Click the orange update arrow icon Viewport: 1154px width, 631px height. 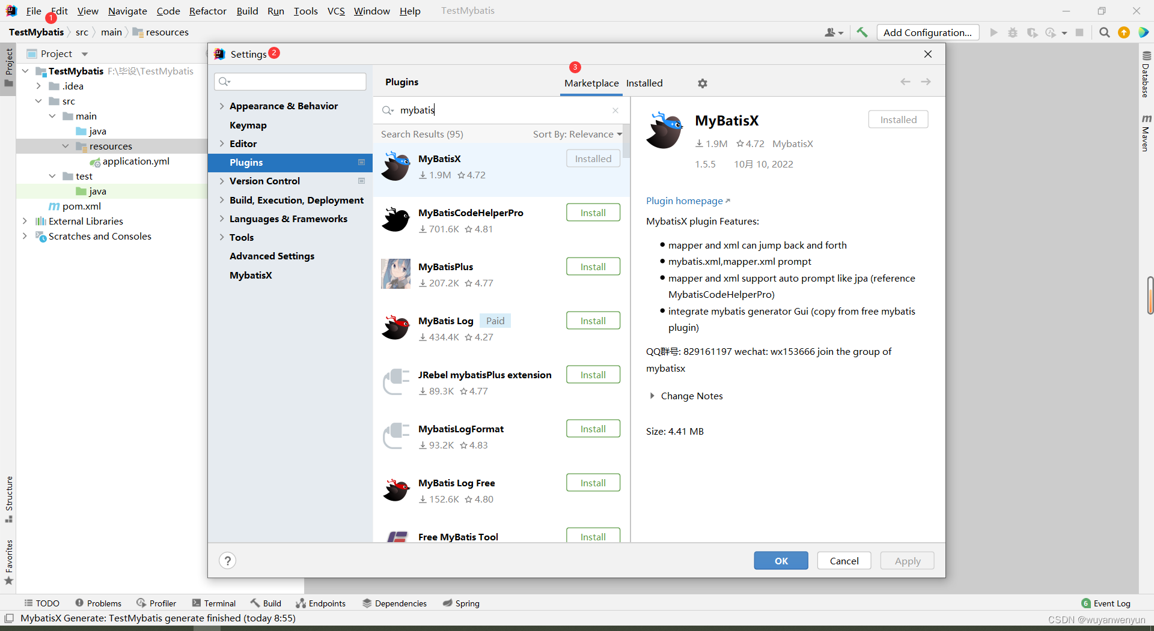click(x=1123, y=32)
